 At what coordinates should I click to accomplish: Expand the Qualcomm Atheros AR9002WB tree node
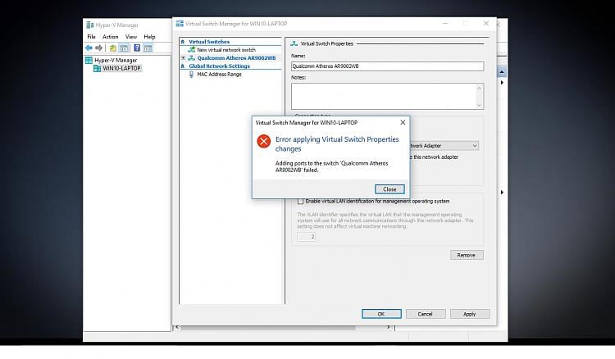[x=183, y=58]
